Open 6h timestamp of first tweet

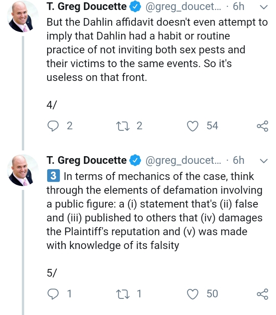pyautogui.click(x=238, y=7)
